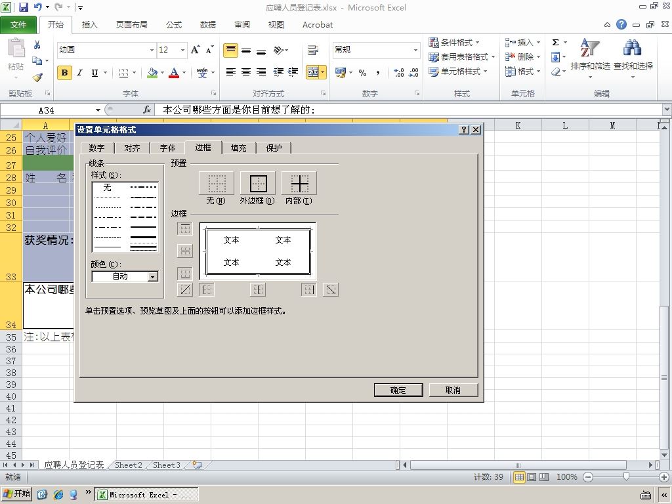Open the File tab

(18, 25)
